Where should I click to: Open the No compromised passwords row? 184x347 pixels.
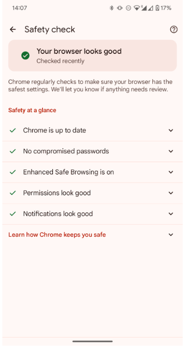(92, 151)
